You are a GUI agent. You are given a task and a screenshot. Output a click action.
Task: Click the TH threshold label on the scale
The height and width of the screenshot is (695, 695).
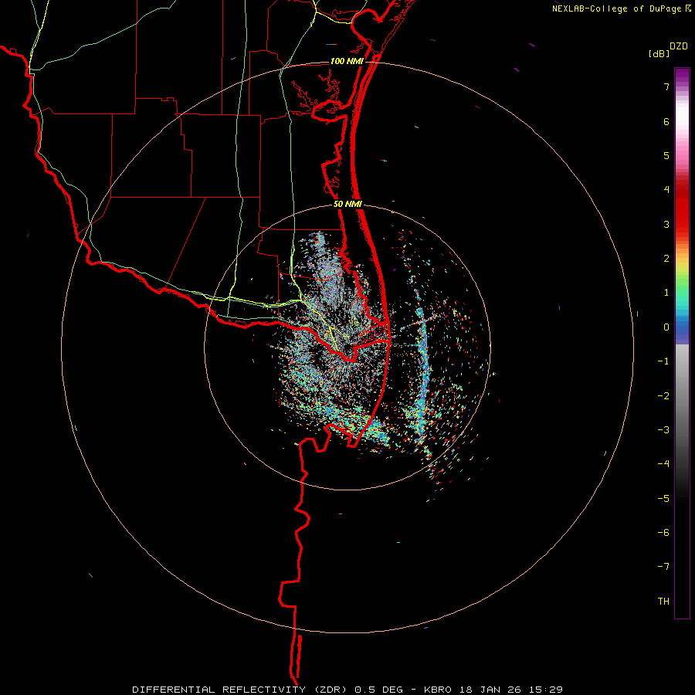663,602
